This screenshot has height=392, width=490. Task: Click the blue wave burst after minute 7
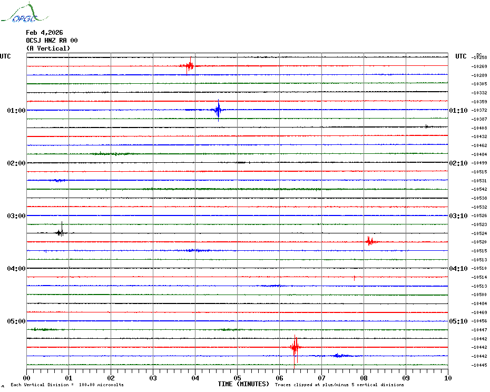pyautogui.click(x=337, y=356)
